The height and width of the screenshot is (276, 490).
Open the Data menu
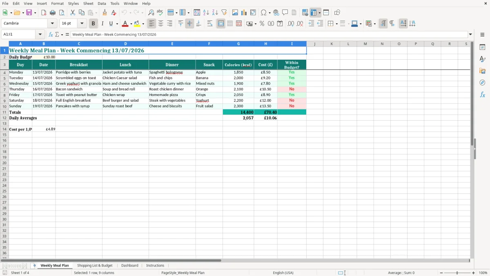click(102, 3)
